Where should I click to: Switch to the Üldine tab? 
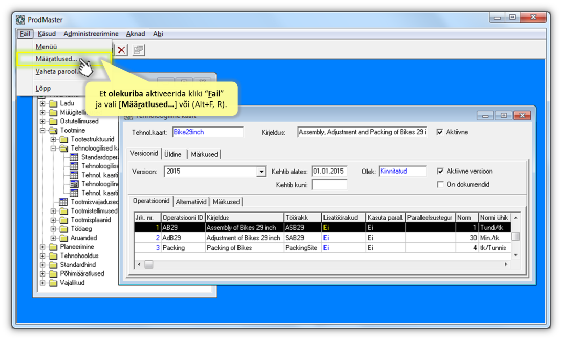click(x=173, y=154)
